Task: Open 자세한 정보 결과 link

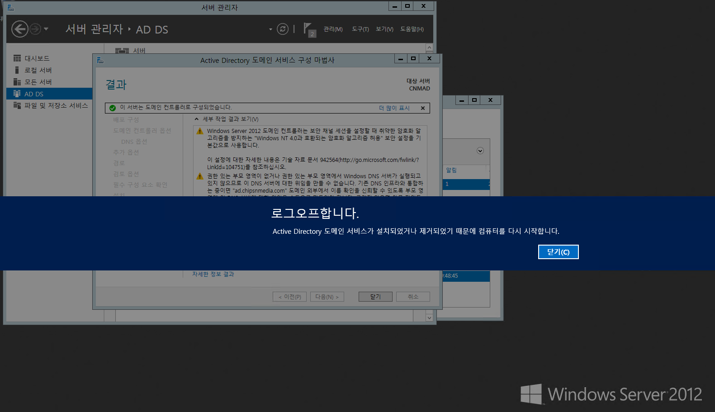Action: 213,274
